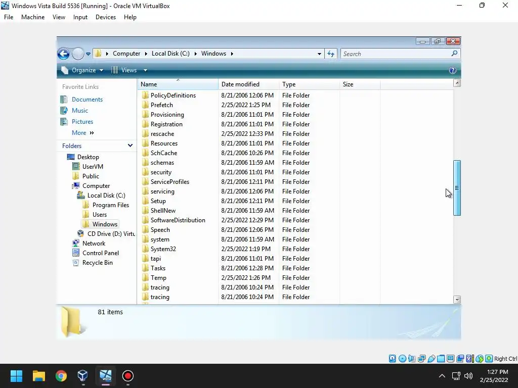Select Desktop in folder tree

point(88,157)
